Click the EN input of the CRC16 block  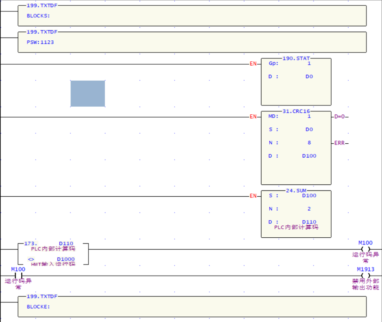[x=253, y=117]
